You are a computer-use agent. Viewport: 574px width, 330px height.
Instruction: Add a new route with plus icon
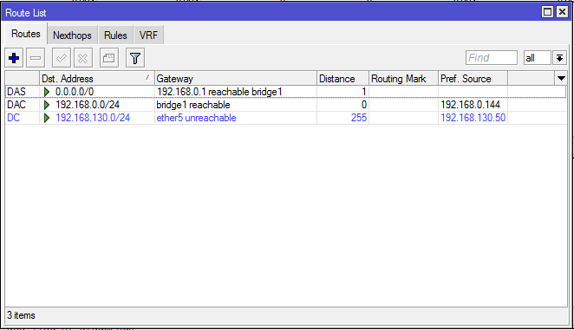14,58
